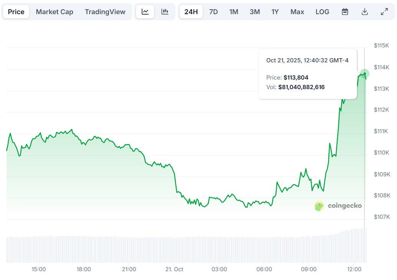Click the CoinGecko watermark logo
Image resolution: width=397 pixels, height=280 pixels.
point(338,206)
